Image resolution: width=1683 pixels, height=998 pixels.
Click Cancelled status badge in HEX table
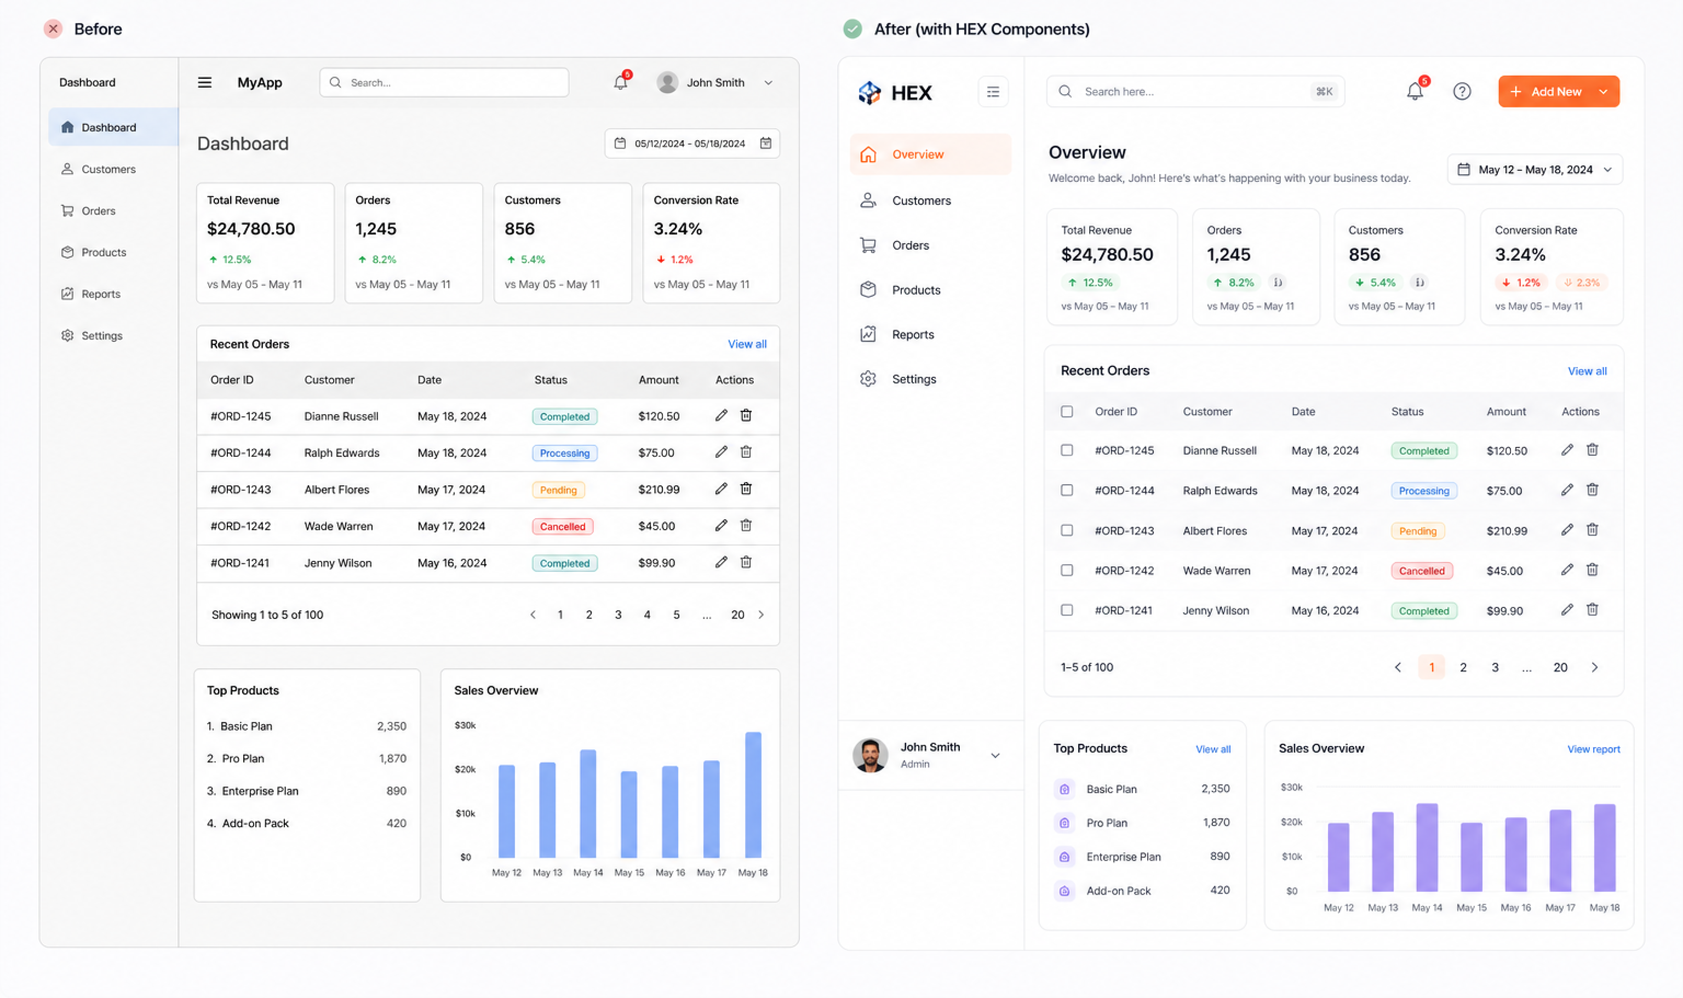pyautogui.click(x=1421, y=571)
